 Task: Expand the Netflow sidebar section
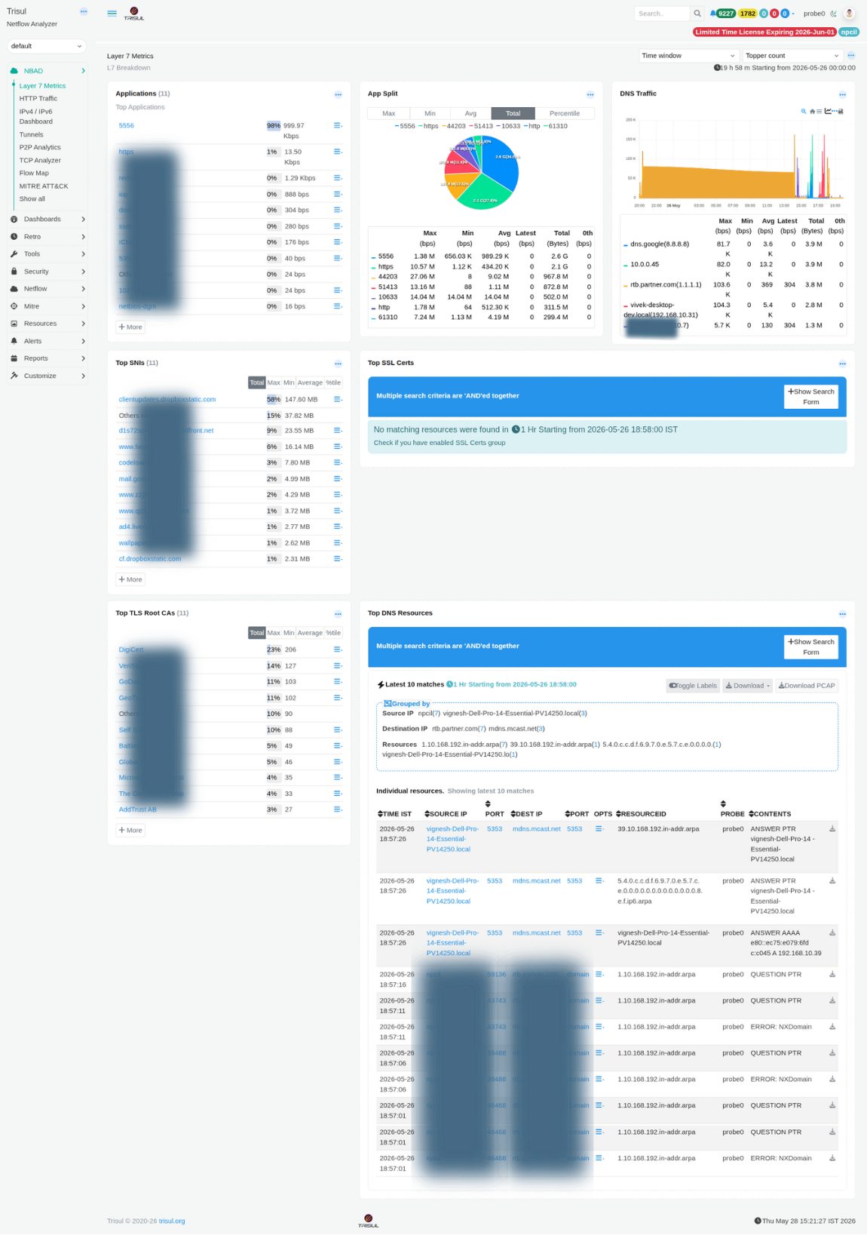pyautogui.click(x=47, y=289)
